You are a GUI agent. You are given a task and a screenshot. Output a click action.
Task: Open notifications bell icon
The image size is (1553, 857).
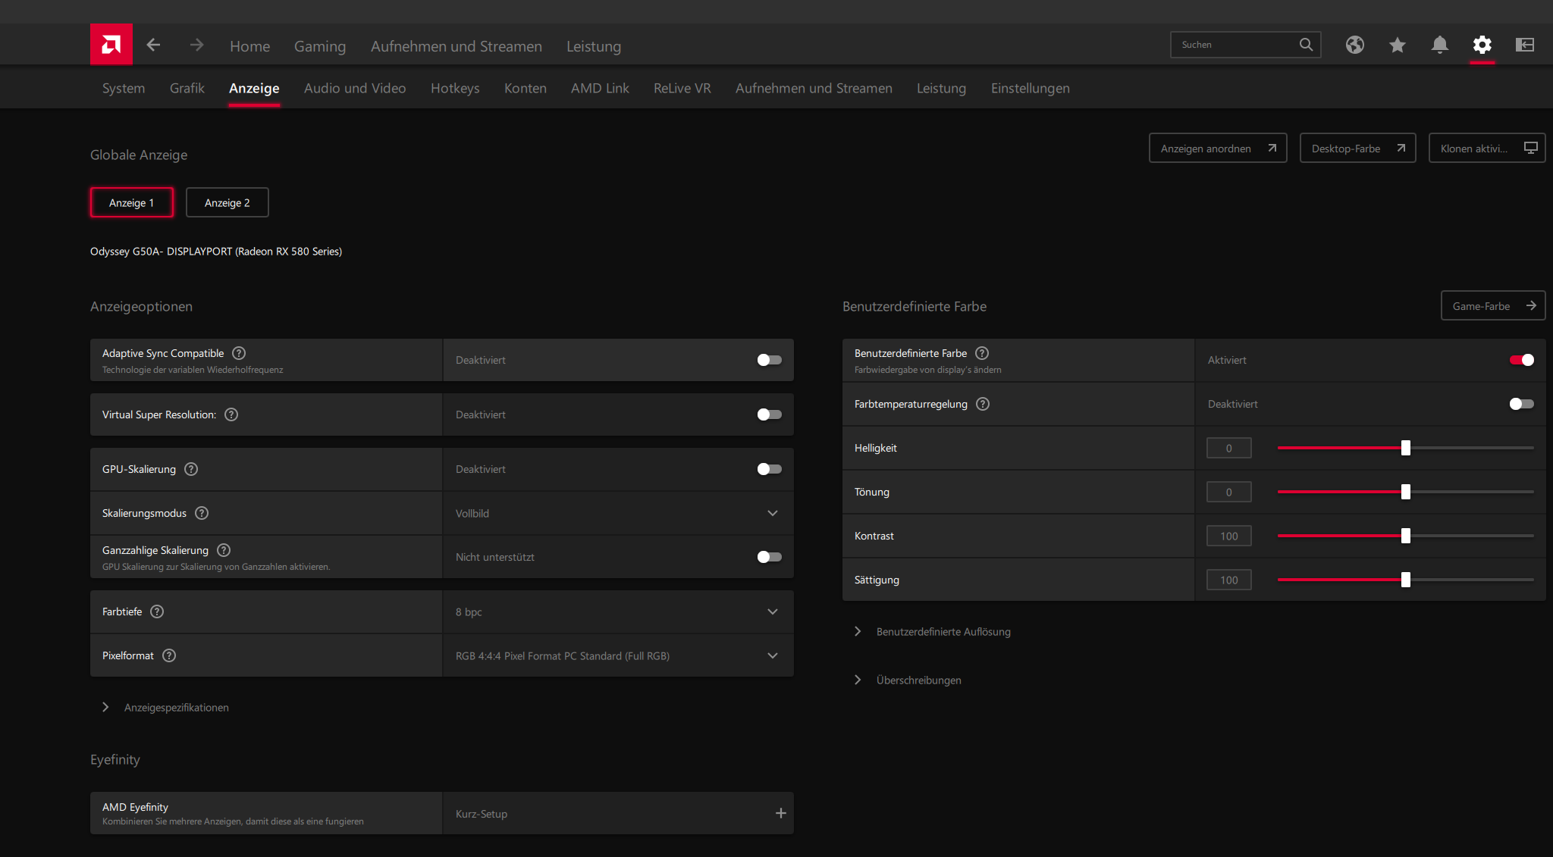tap(1439, 45)
